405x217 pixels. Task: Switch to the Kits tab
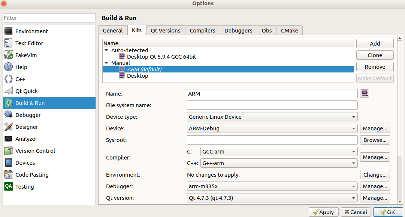(137, 30)
